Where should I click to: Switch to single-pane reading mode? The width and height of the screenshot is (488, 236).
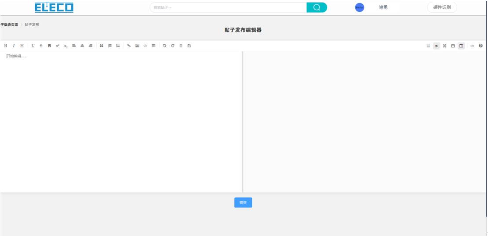pyautogui.click(x=453, y=46)
